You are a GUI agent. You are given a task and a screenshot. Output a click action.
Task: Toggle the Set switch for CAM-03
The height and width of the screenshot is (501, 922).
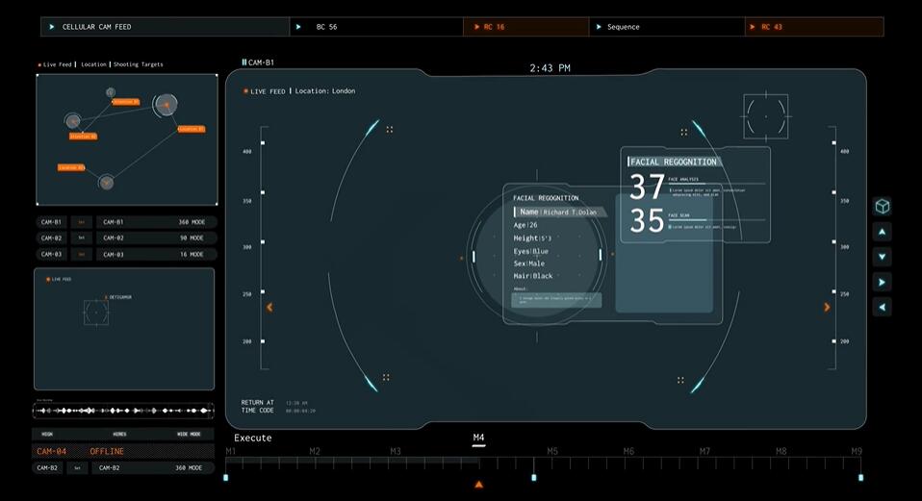(x=82, y=254)
